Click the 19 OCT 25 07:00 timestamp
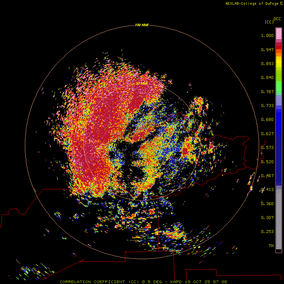Image resolution: width=284 pixels, height=284 pixels. pyautogui.click(x=206, y=282)
